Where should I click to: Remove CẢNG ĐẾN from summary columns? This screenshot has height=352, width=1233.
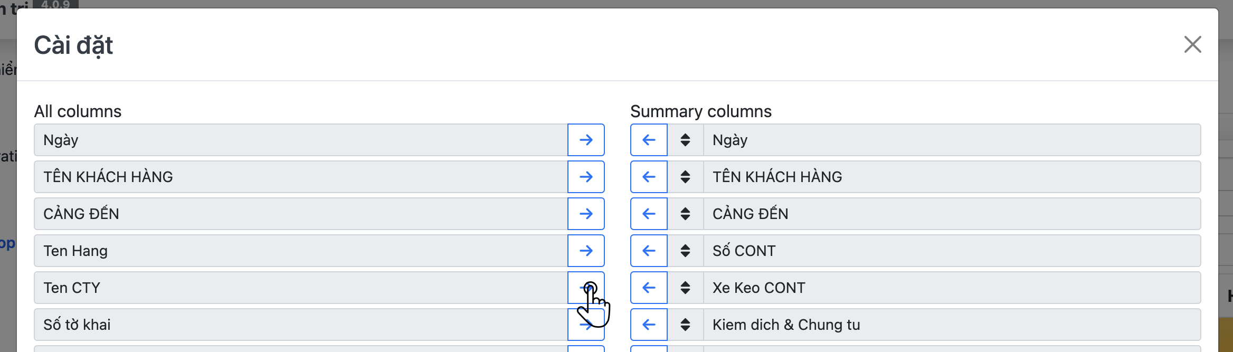coord(649,214)
